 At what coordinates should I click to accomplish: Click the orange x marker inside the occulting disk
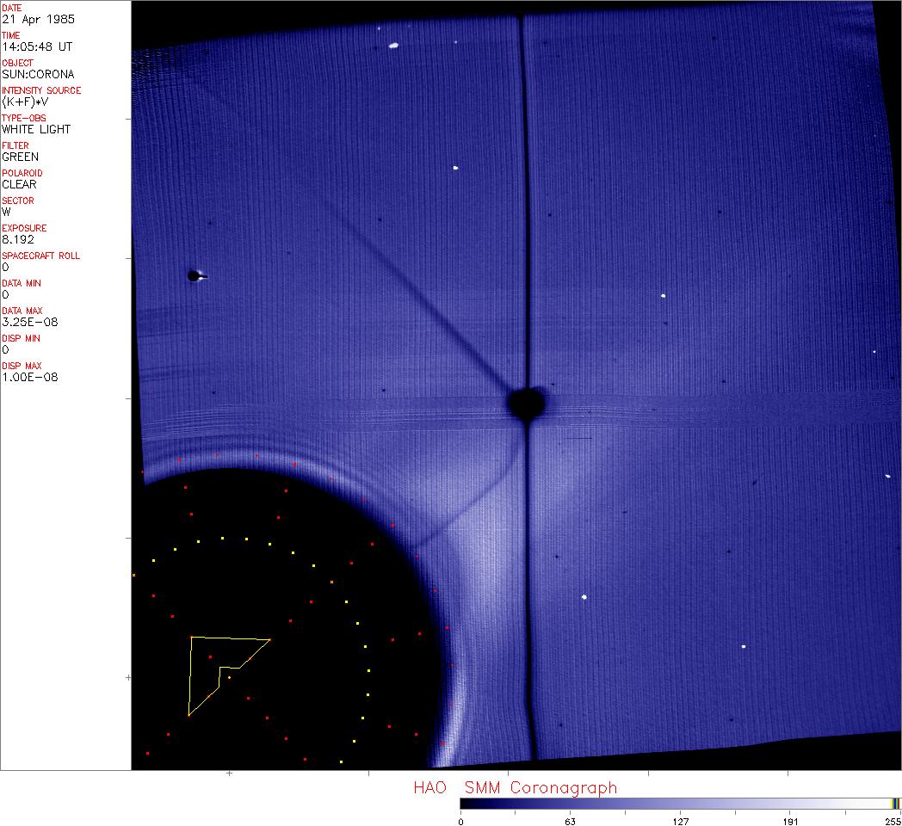(x=331, y=583)
